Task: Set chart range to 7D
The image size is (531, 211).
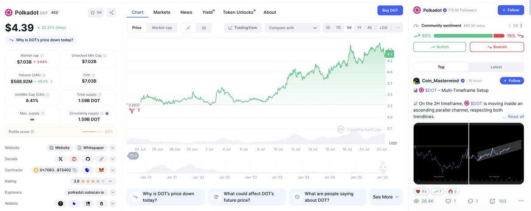Action: (338, 27)
